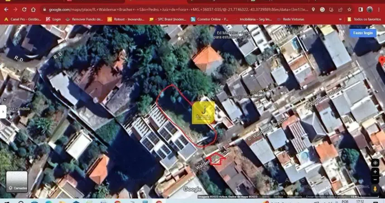Viewport: 385px width, 203px height.
Task: Expand hidden bookmarks overflow chevron
Action: [340, 19]
